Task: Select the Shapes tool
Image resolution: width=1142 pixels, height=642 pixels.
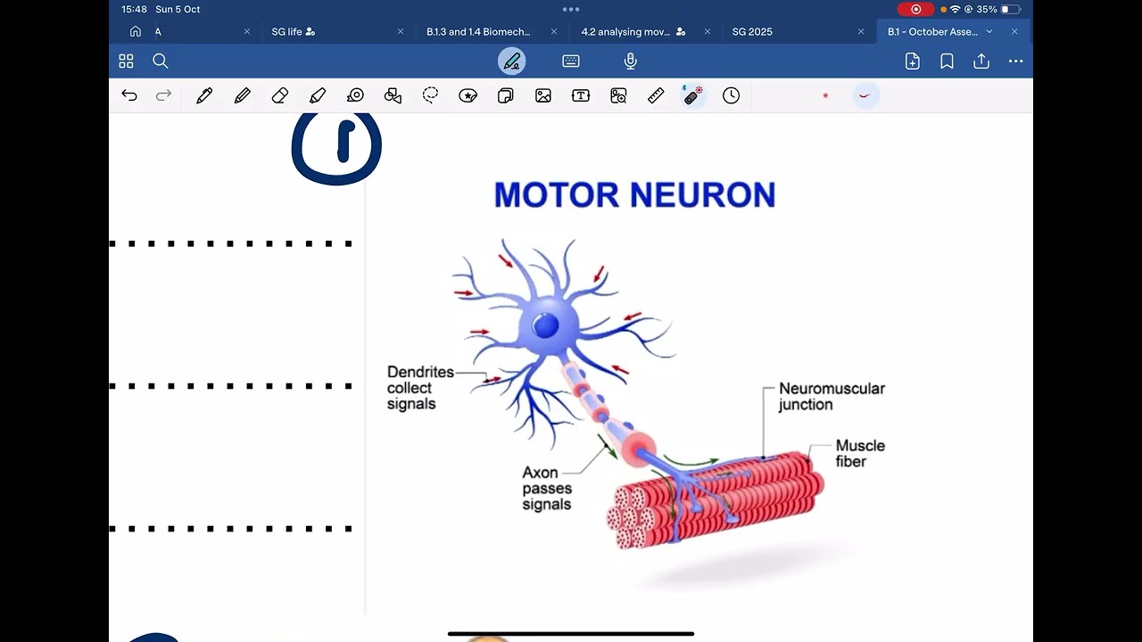Action: click(393, 95)
